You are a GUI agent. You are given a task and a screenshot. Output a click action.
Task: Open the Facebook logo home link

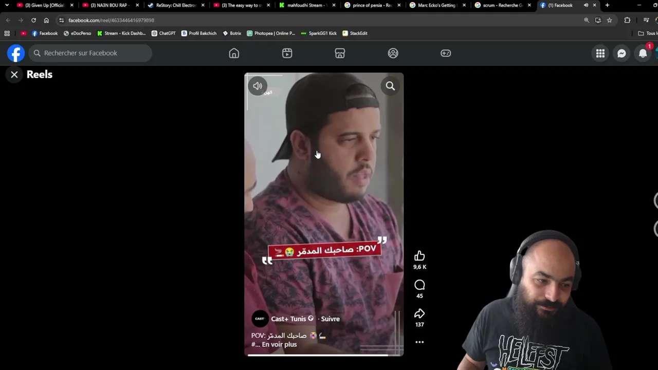tap(16, 53)
